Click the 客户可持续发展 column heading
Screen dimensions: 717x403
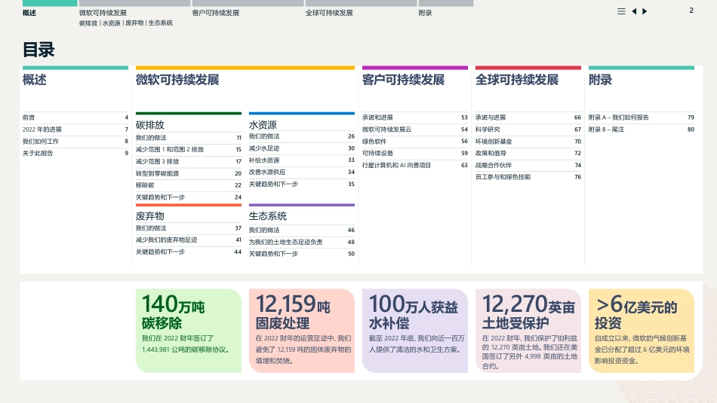[x=403, y=80]
